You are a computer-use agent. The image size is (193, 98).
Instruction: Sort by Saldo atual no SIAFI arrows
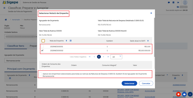click(x=148, y=41)
